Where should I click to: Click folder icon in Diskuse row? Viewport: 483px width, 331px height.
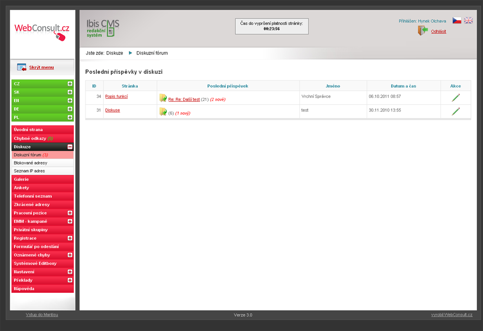click(x=163, y=111)
